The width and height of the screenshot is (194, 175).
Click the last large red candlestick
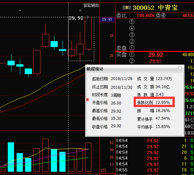tap(88, 33)
